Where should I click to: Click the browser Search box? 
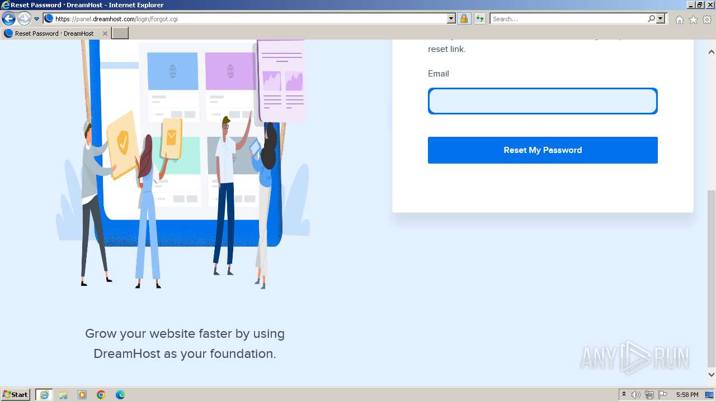tap(568, 19)
